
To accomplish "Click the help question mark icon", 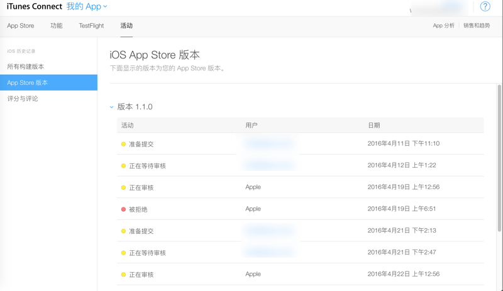I will click(485, 7).
